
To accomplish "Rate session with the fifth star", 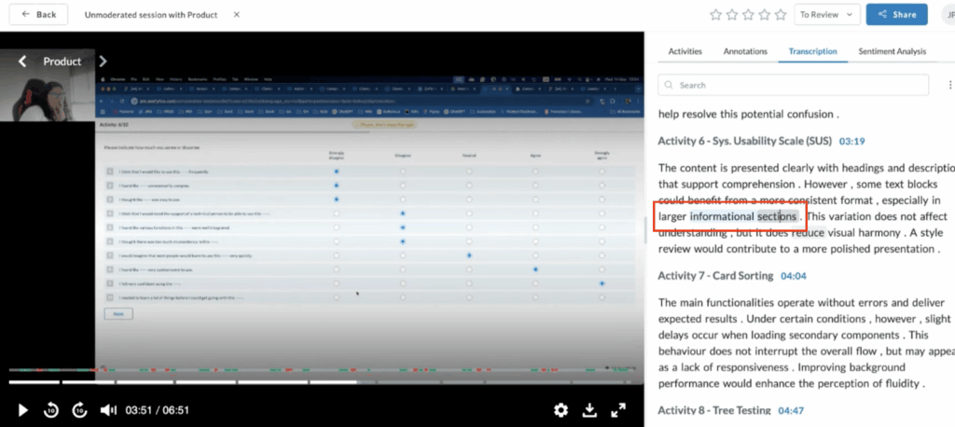I will point(780,15).
